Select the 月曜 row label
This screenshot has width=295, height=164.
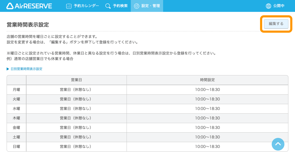coord(16,90)
